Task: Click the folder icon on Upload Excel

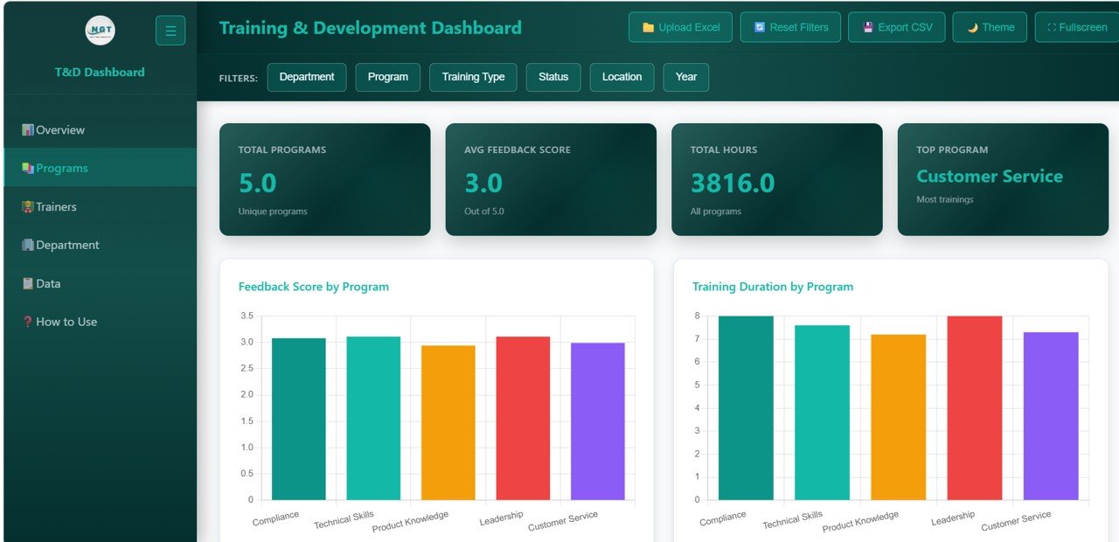Action: point(649,27)
